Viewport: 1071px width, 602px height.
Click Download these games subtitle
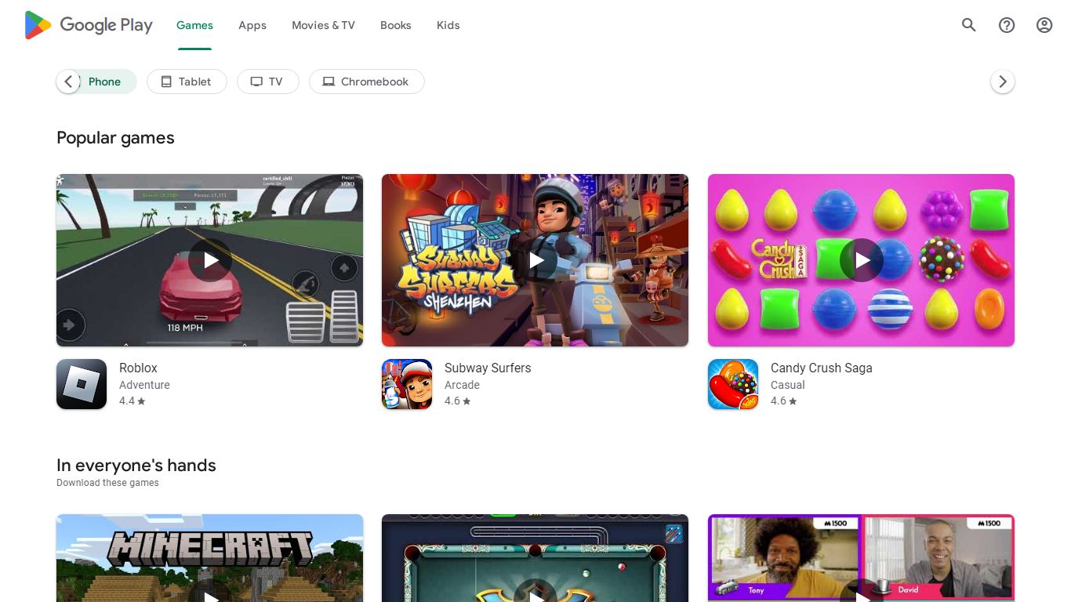pyautogui.click(x=107, y=483)
